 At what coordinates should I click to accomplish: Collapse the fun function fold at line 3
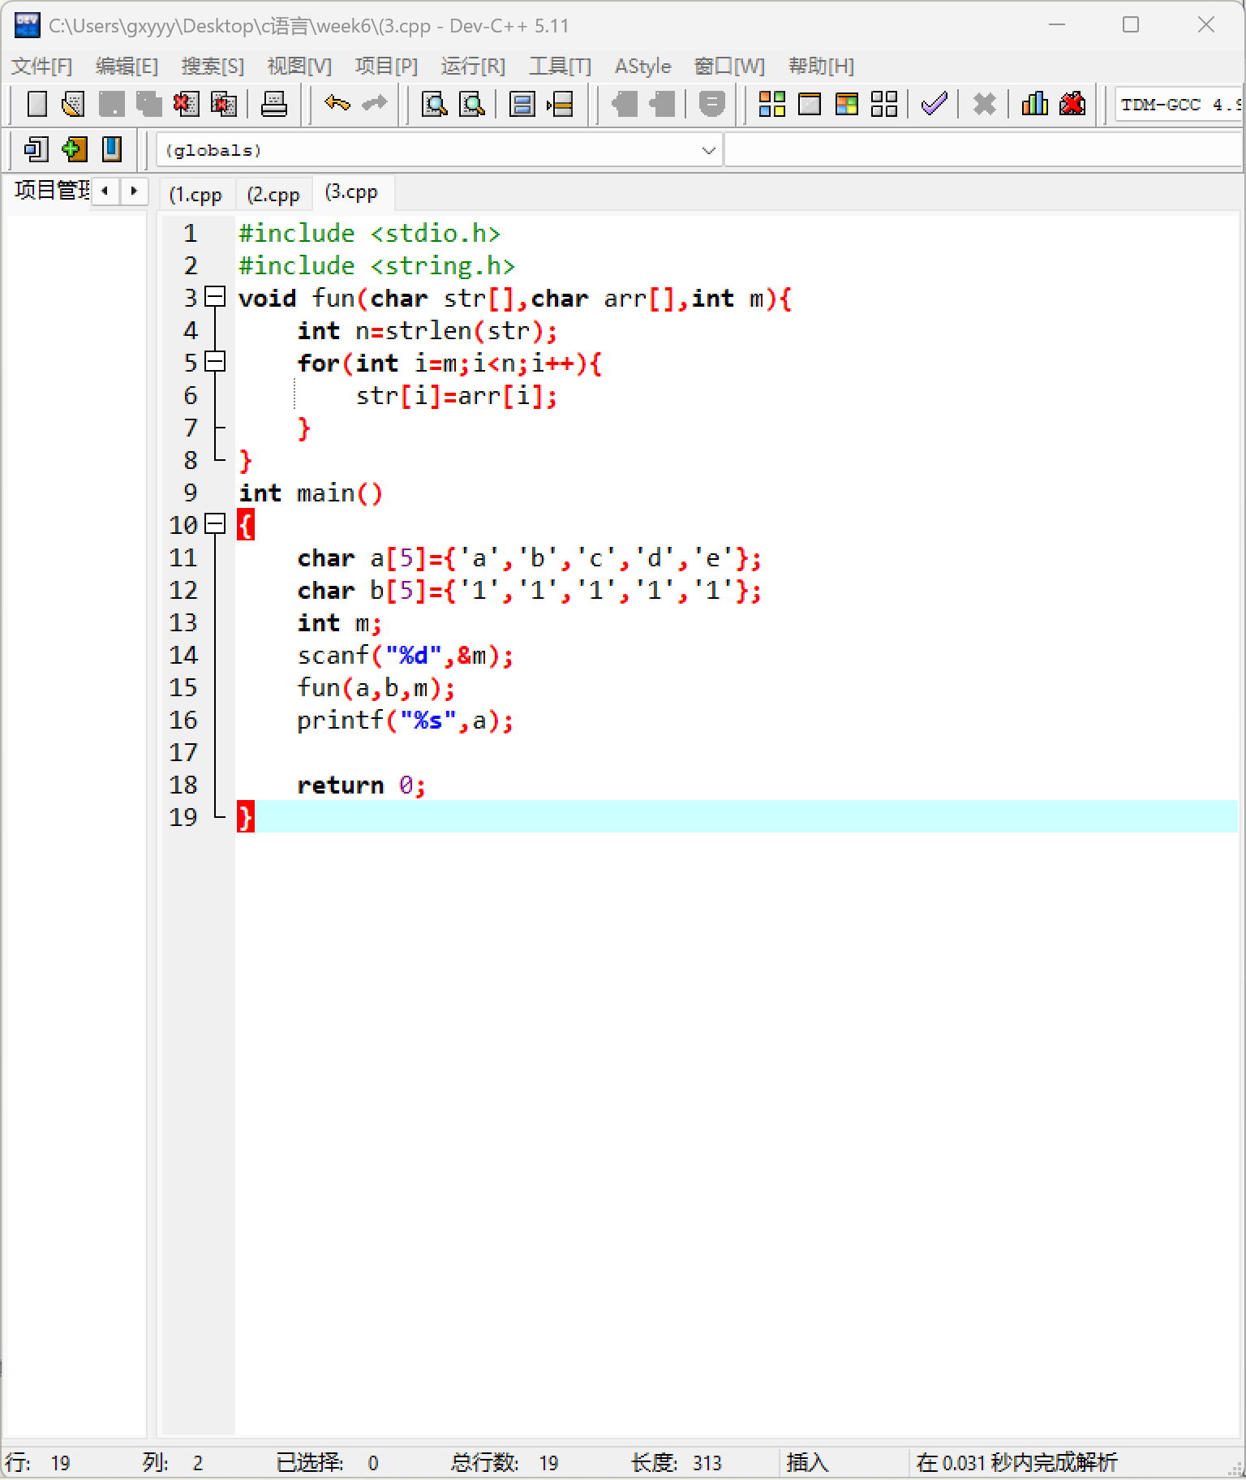pyautogui.click(x=215, y=297)
